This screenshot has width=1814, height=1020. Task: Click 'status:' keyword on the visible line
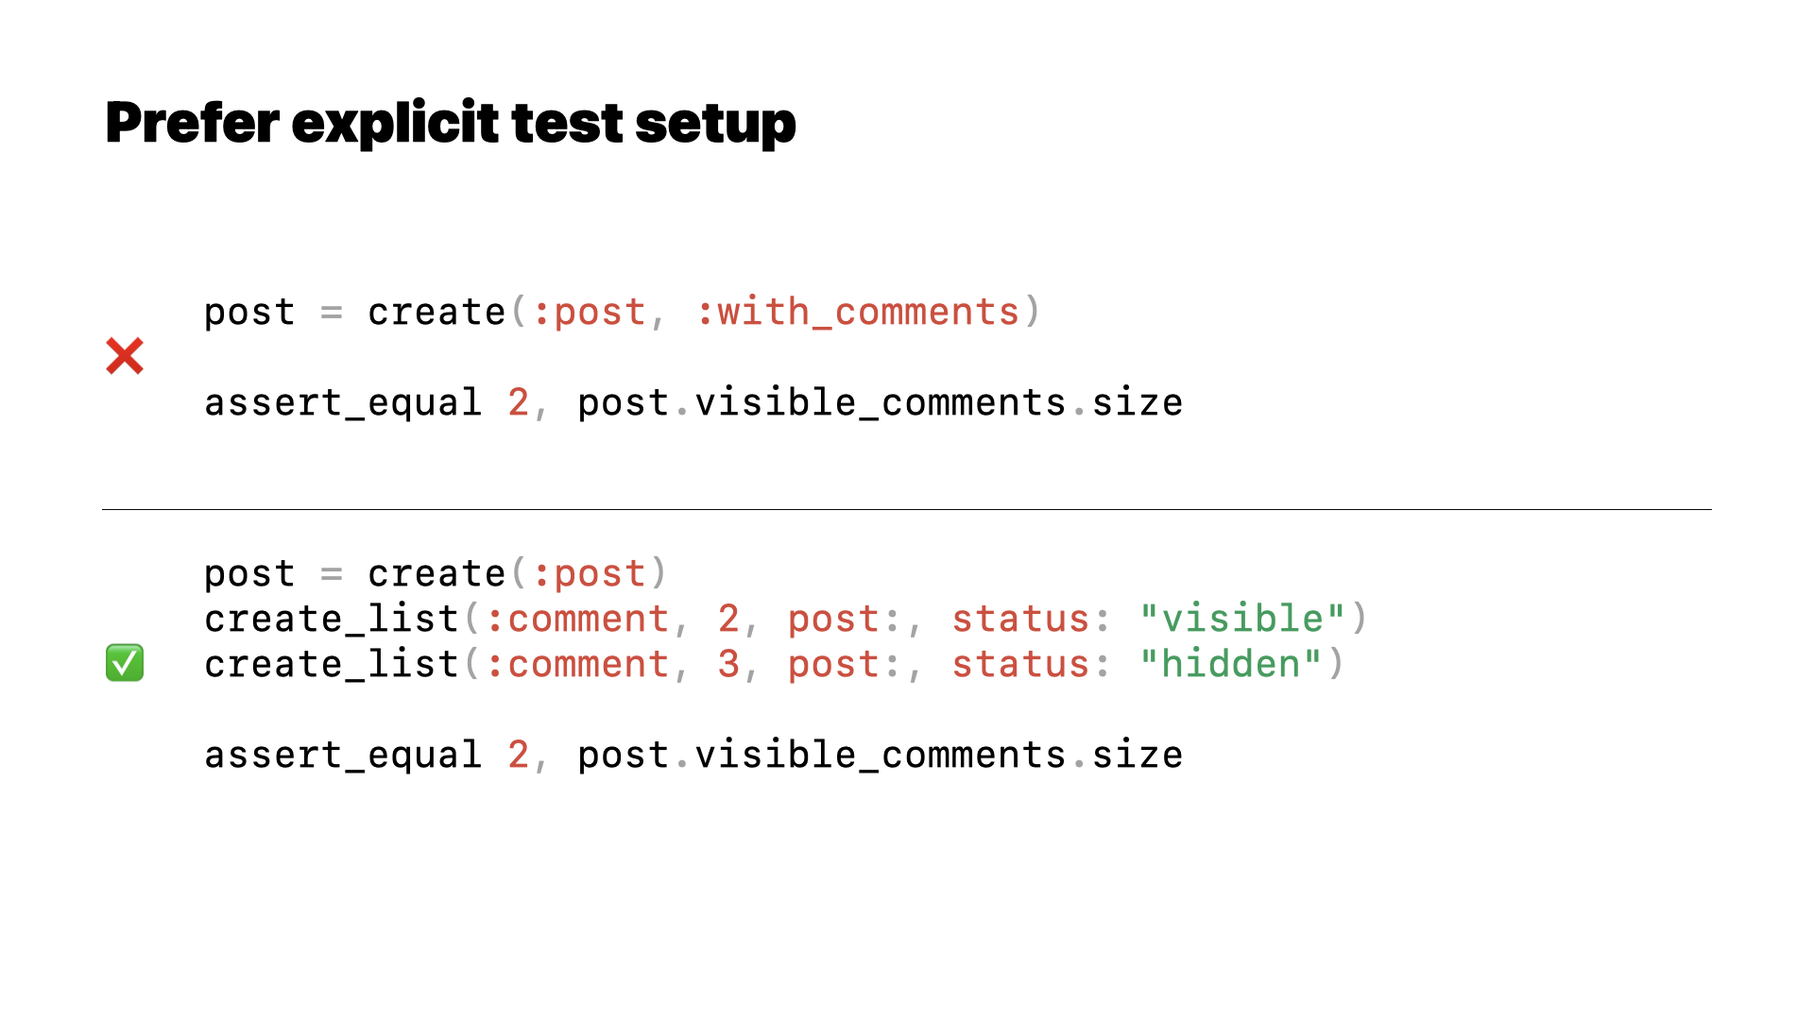pyautogui.click(x=1032, y=620)
